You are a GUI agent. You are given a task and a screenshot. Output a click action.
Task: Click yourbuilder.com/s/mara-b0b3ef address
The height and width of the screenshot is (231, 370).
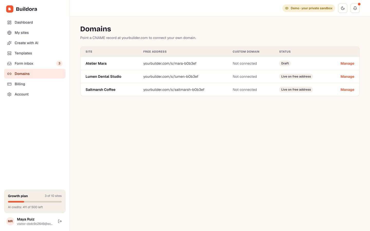[x=170, y=63]
